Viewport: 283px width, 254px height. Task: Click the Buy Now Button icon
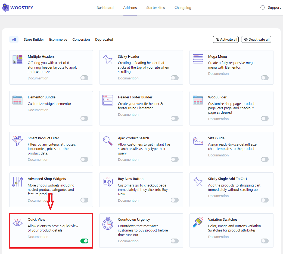[x=108, y=182]
